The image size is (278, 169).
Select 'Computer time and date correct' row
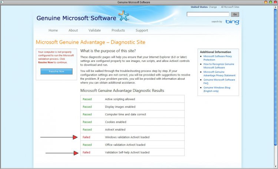(x=132, y=114)
